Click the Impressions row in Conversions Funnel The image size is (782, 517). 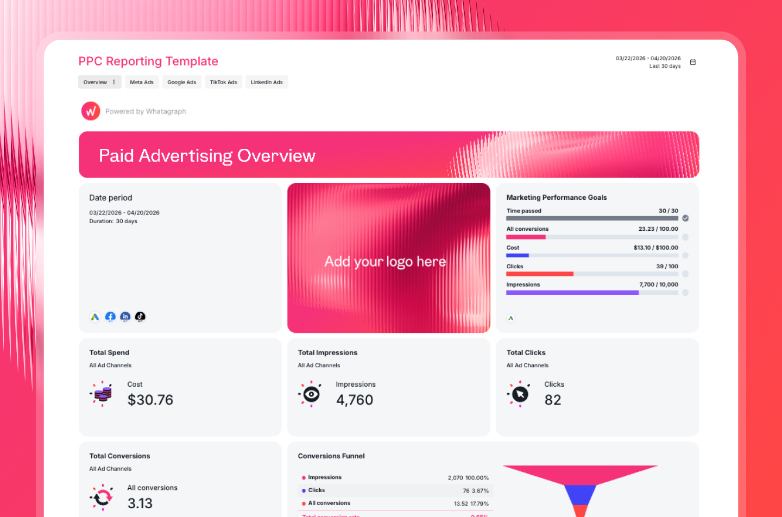(395, 477)
